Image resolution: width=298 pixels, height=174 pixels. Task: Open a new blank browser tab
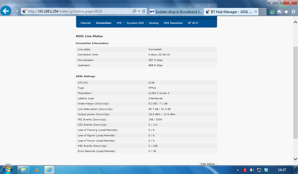(263, 12)
